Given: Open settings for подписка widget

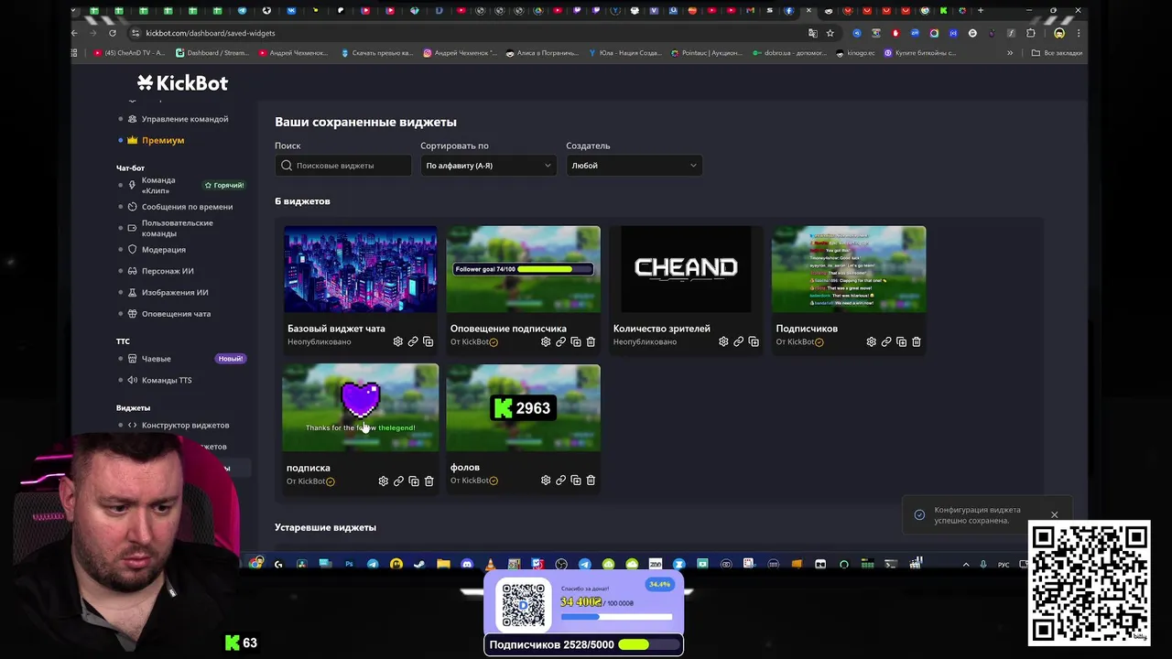Looking at the screenshot, I should pyautogui.click(x=384, y=481).
